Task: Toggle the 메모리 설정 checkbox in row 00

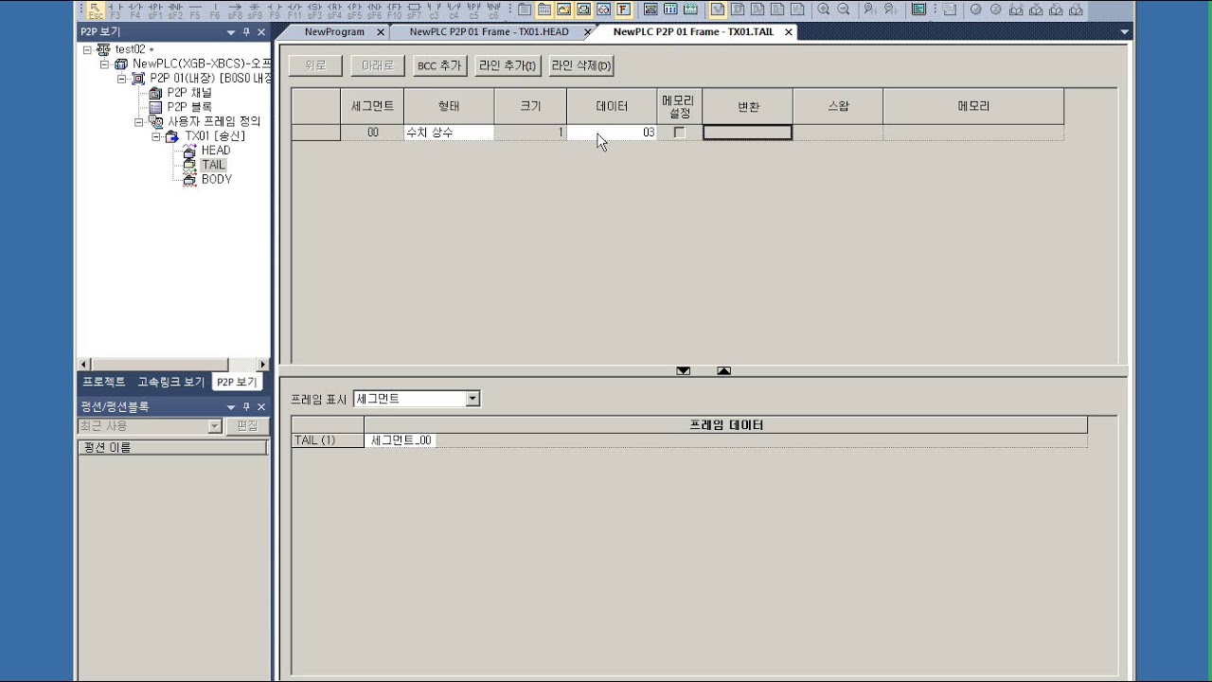Action: coord(679,133)
